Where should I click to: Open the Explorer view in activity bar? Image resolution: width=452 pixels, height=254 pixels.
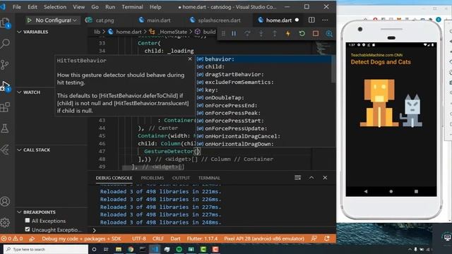pyautogui.click(x=5, y=23)
